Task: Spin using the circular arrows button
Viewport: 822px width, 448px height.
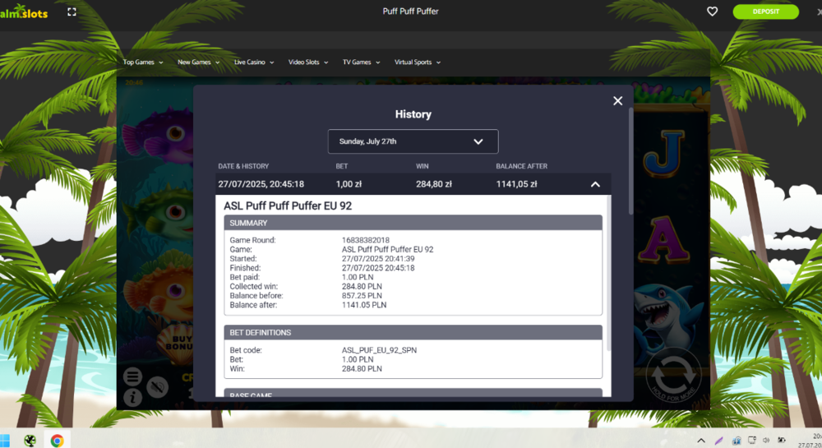Action: [674, 376]
